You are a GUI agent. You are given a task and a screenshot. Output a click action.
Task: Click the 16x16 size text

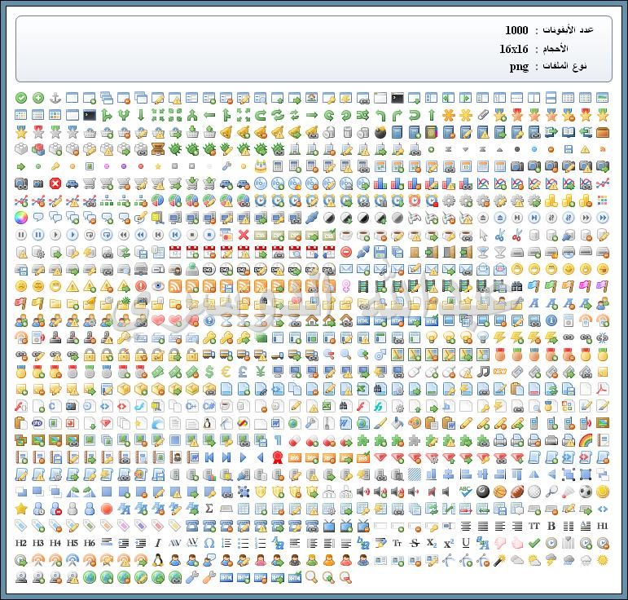pyautogui.click(x=514, y=48)
